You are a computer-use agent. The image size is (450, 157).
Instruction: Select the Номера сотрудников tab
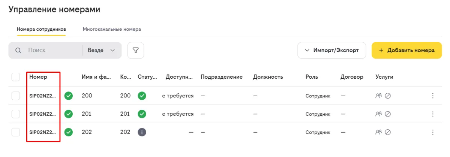(x=41, y=29)
